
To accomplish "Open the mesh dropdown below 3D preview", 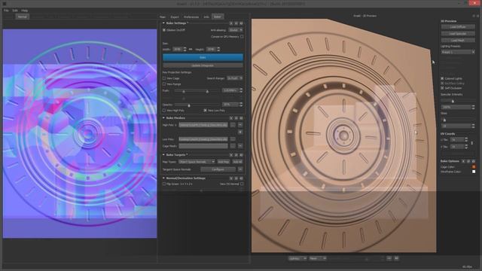I will [x=318, y=259].
